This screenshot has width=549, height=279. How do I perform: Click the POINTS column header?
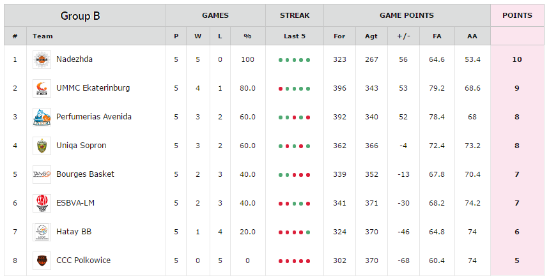coord(517,15)
